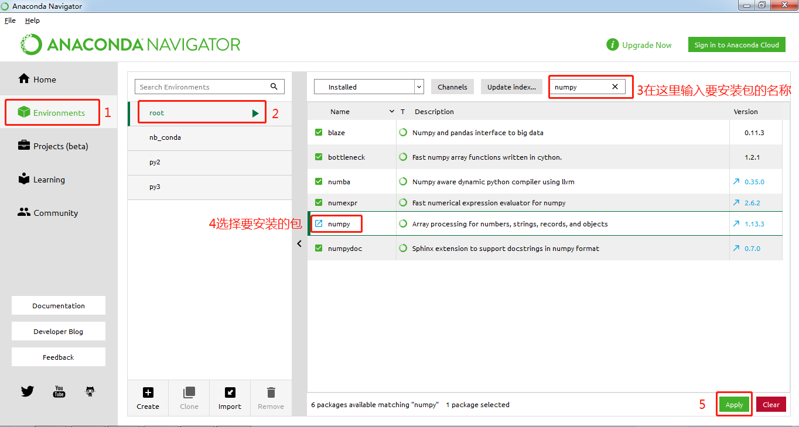This screenshot has height=427, width=799.
Task: Toggle the numexpr package checkbox
Action: pos(319,203)
